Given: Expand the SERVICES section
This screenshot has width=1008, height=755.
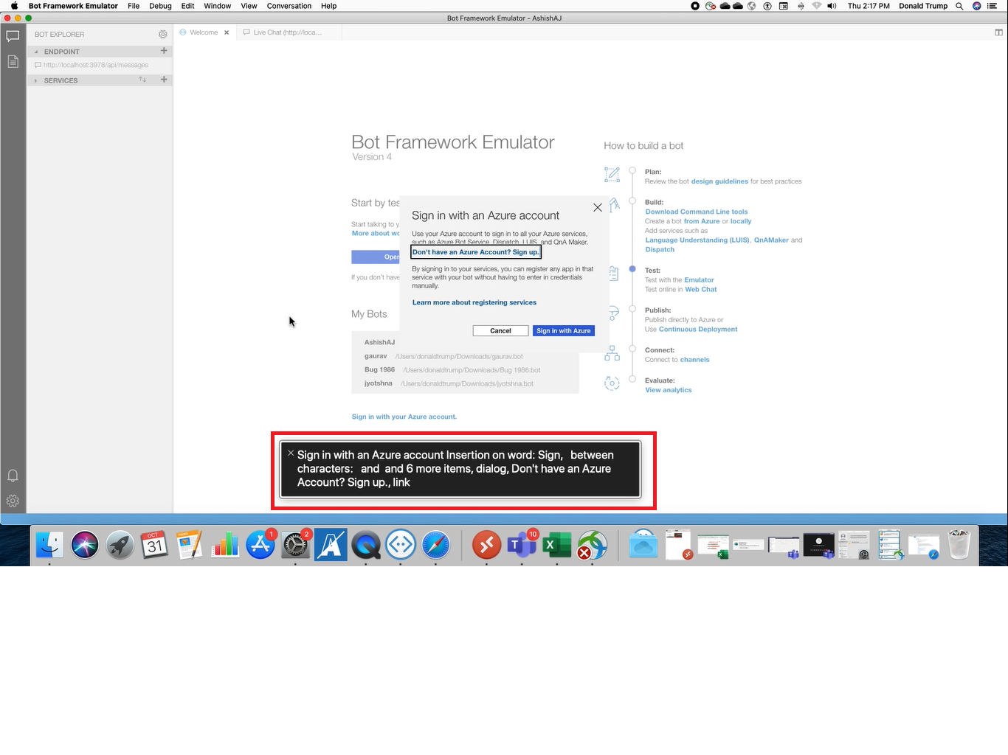Looking at the screenshot, I should pos(35,80).
